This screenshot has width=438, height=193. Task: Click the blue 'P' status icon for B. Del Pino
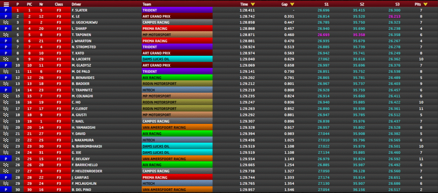pos(6,189)
